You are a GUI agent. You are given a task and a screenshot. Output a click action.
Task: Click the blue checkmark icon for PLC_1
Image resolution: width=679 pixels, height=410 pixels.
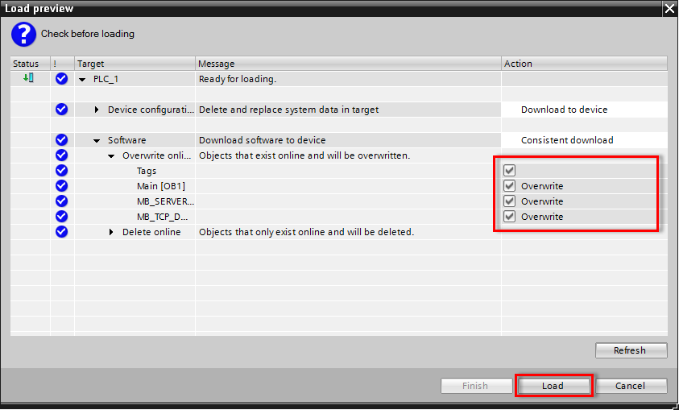click(61, 79)
